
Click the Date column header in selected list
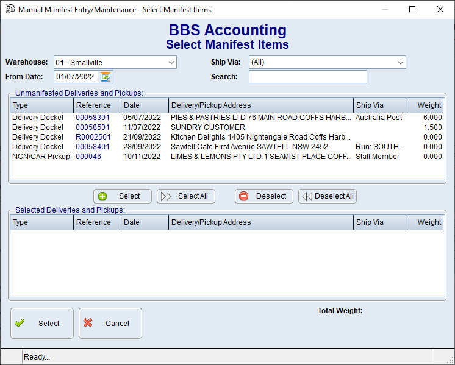(x=145, y=222)
